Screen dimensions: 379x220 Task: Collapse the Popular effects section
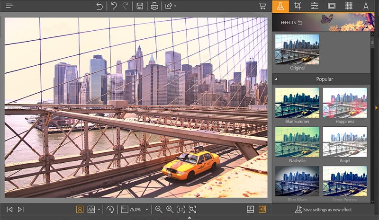point(276,79)
